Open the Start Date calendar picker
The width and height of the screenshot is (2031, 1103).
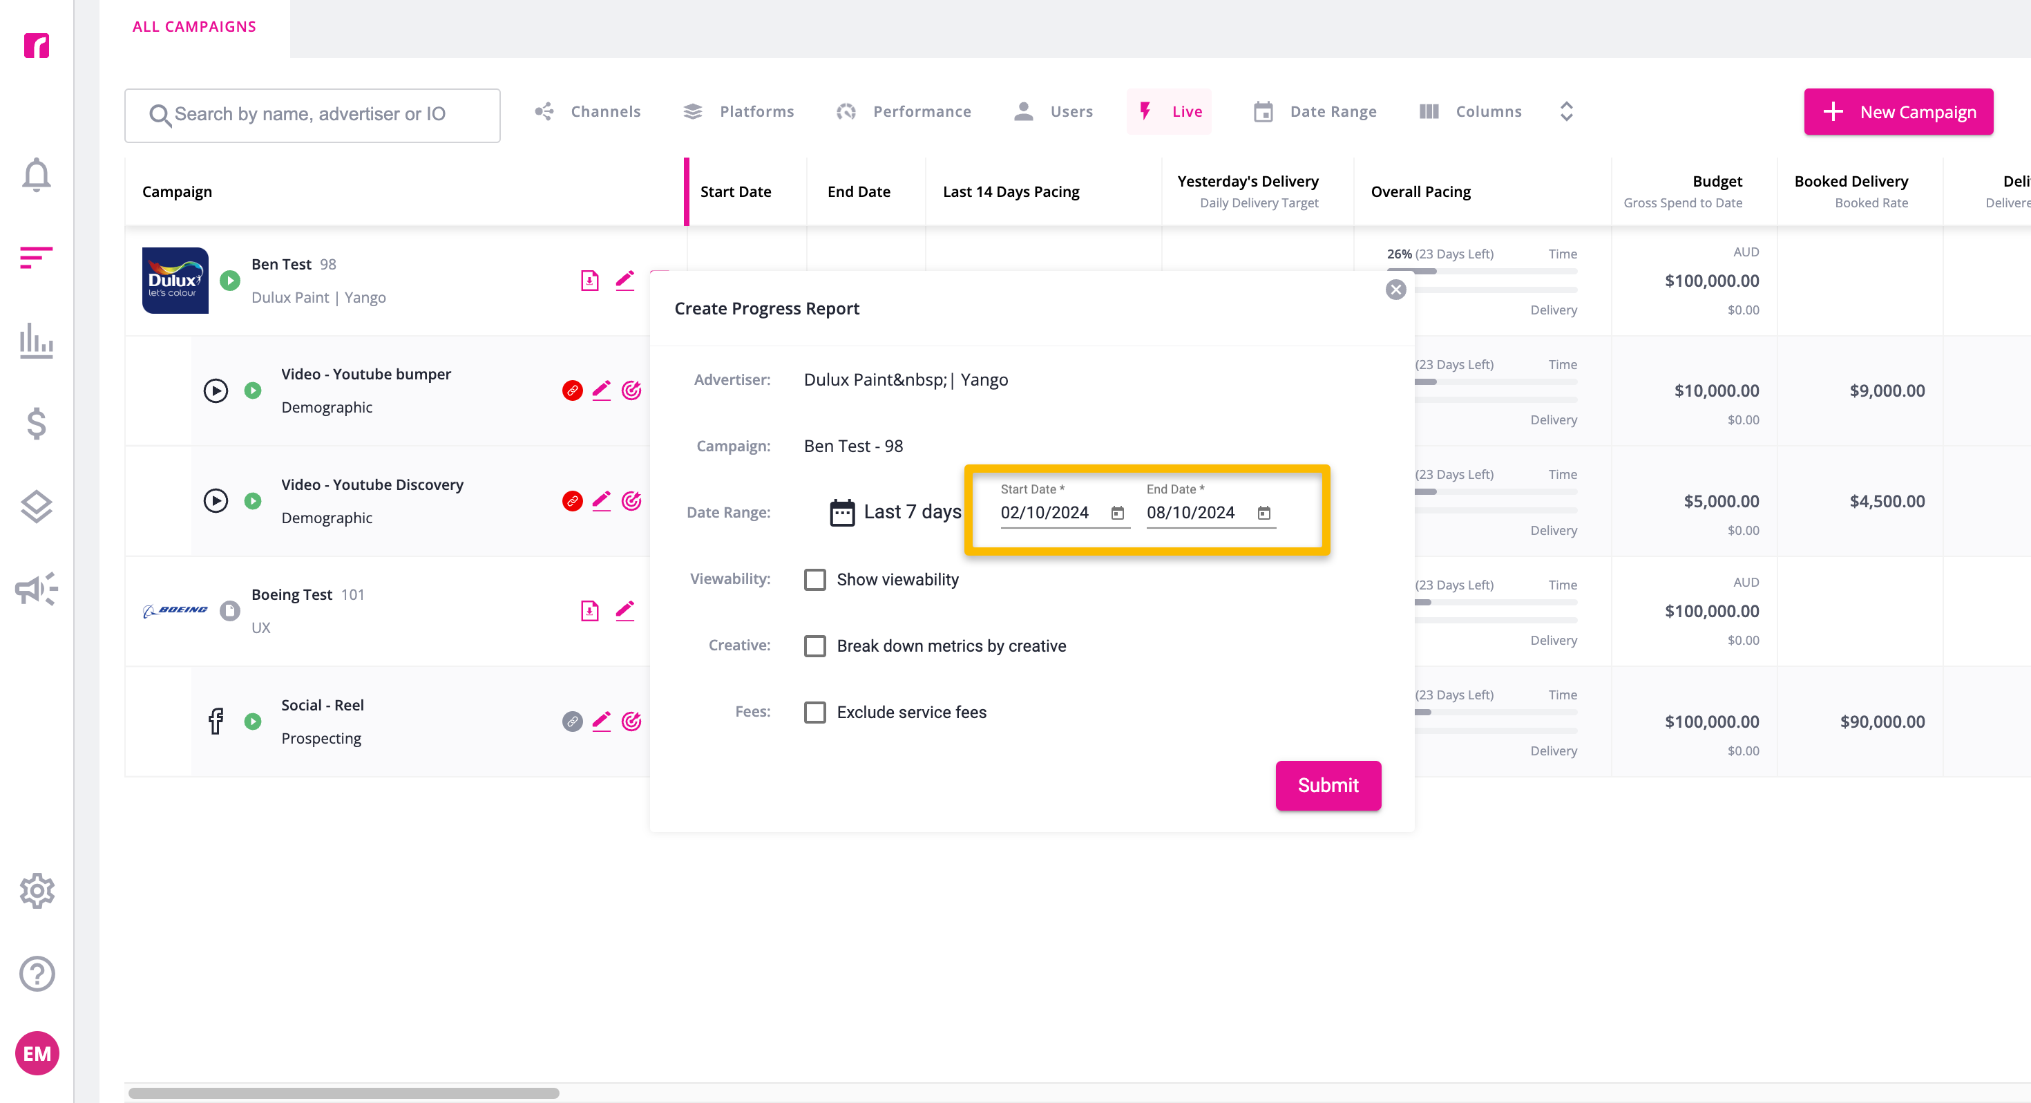point(1117,513)
